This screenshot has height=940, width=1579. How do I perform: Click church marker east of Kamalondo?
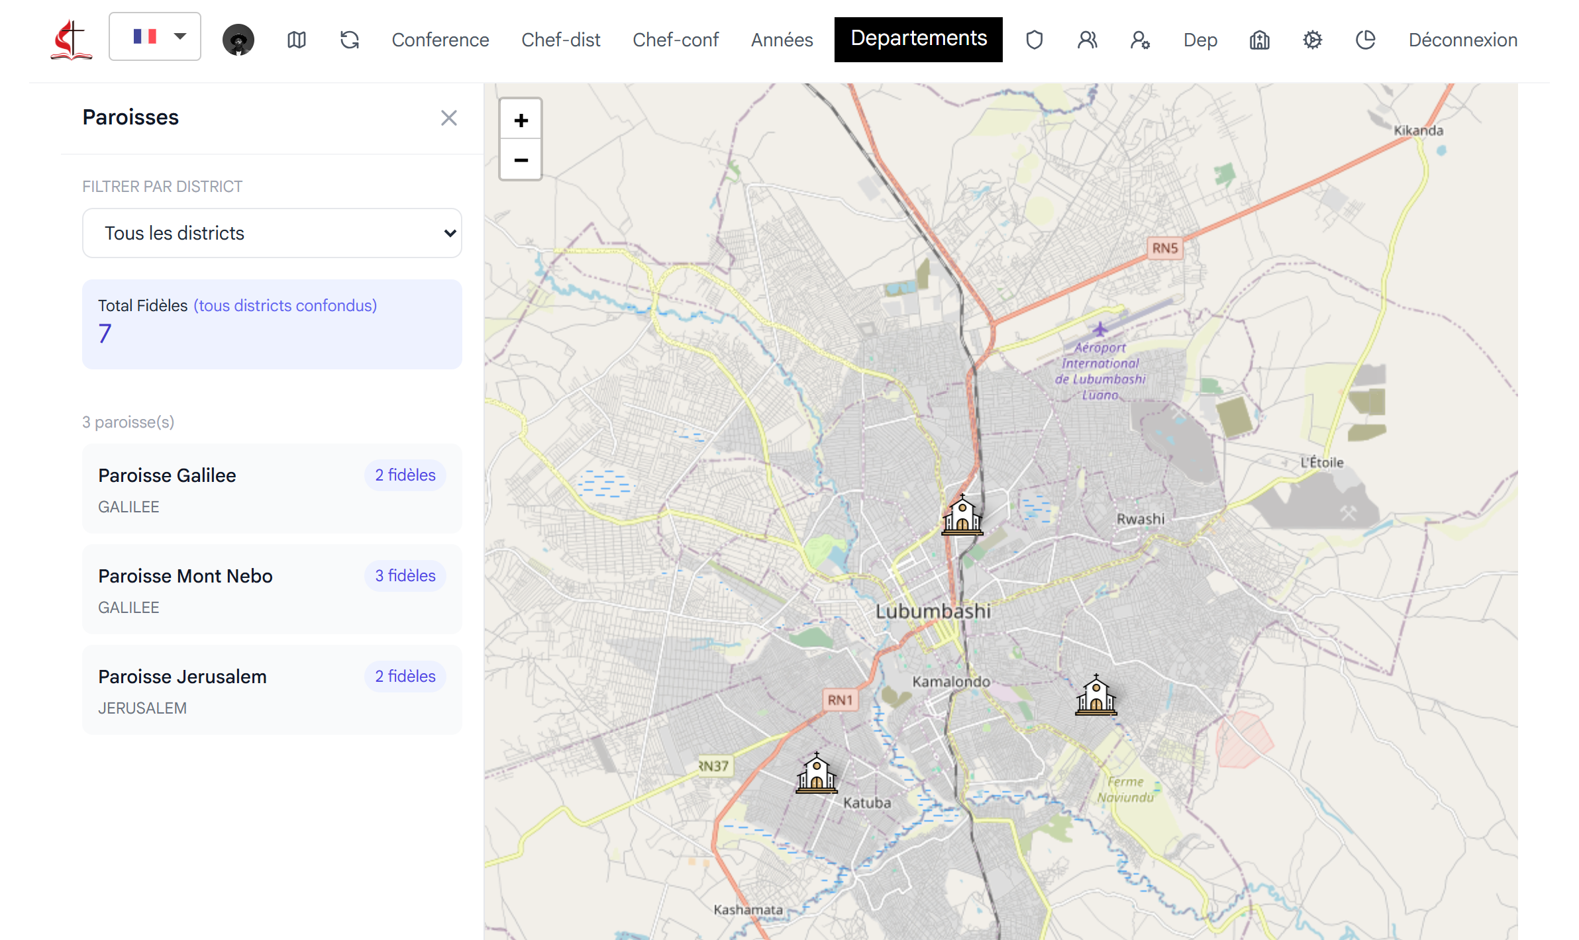click(1096, 695)
